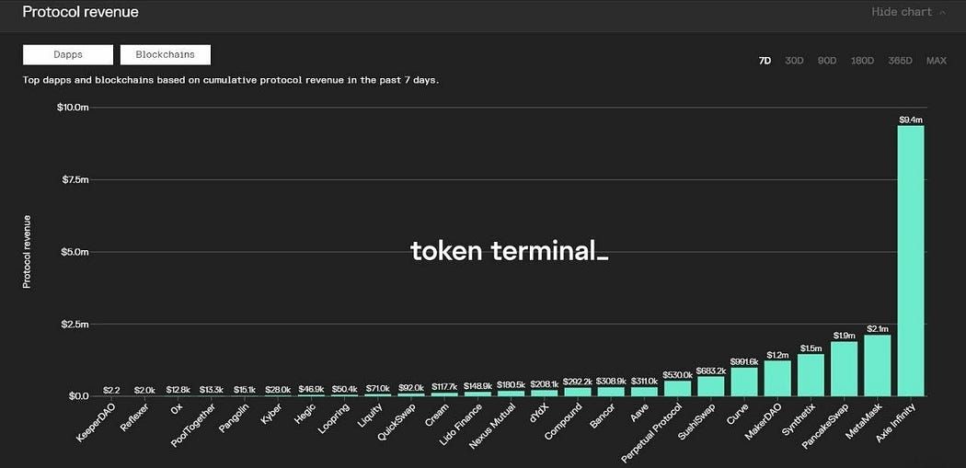The image size is (966, 468).
Task: Click the Synthetix $1.5m bar
Action: point(811,375)
